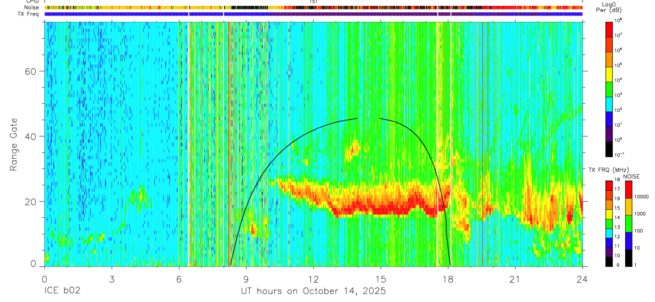
Task: Click the x-axis tick label '24'
Action: (582, 279)
